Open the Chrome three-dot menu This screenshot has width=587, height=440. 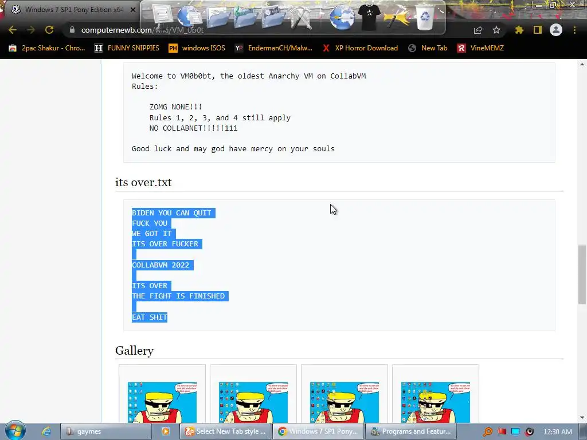(x=574, y=30)
